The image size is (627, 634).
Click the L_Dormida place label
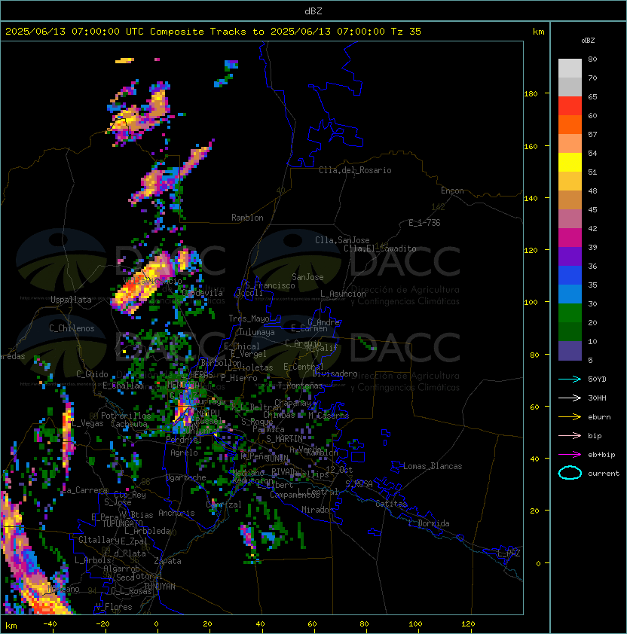[429, 523]
